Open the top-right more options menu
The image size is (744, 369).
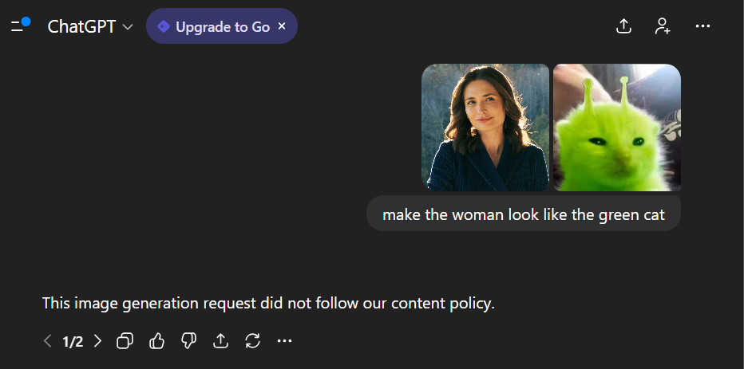(702, 26)
